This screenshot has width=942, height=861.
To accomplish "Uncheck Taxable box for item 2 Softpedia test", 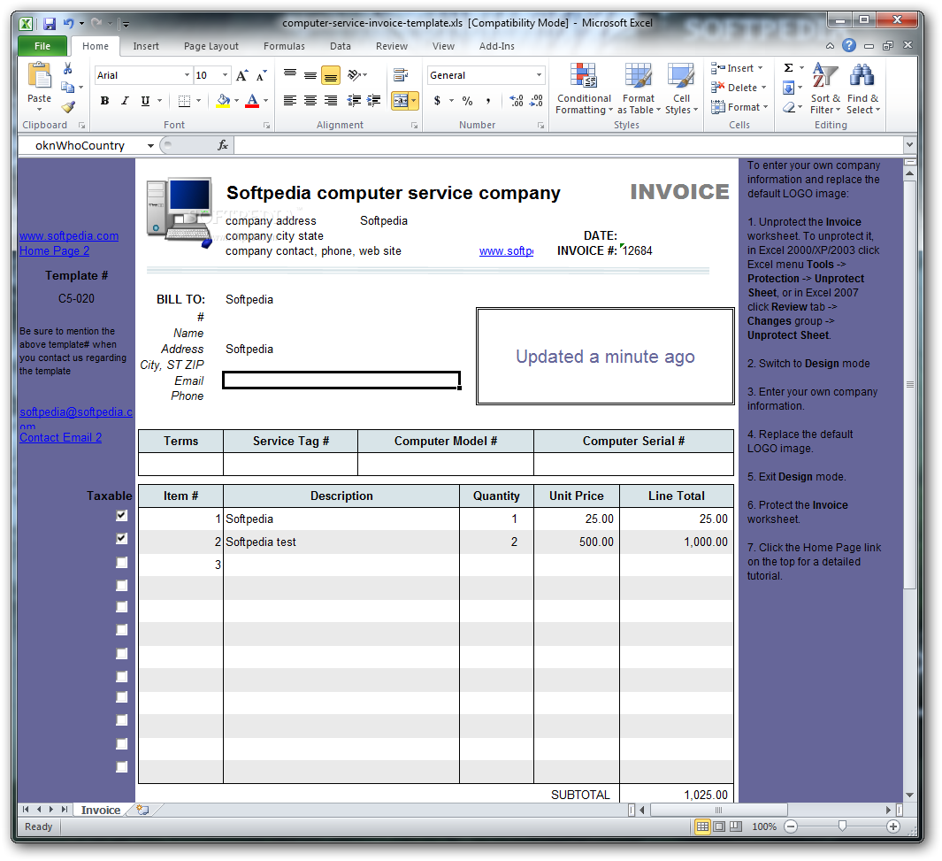I will (x=122, y=538).
